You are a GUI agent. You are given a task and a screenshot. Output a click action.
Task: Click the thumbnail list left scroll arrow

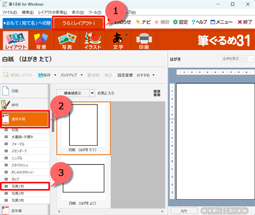click(x=59, y=211)
